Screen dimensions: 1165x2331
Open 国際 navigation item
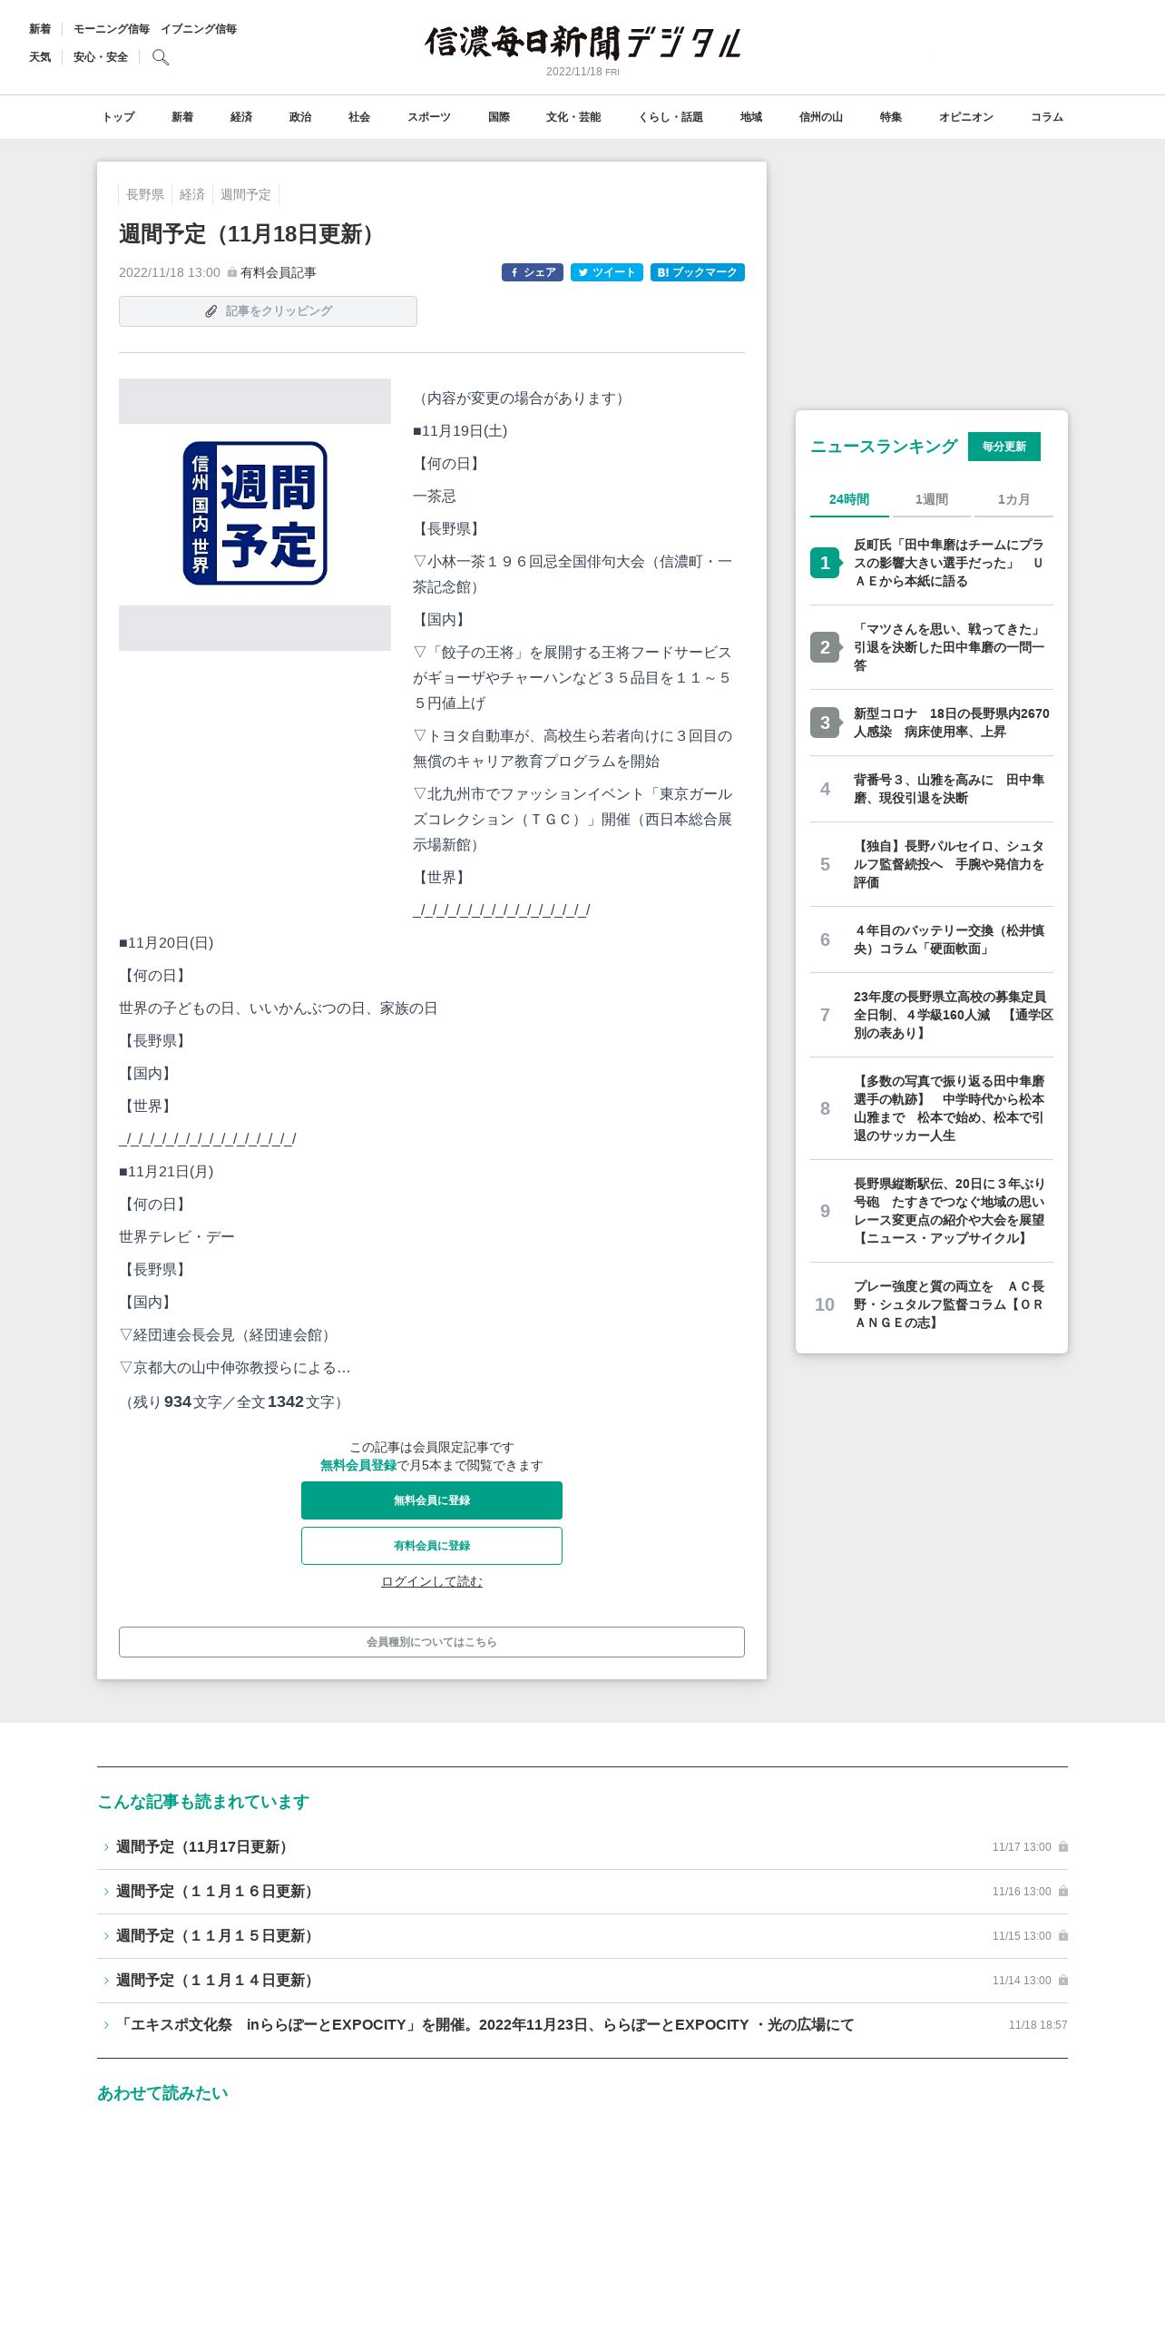[499, 117]
